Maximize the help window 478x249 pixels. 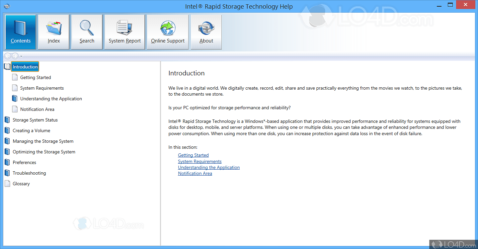450,4
